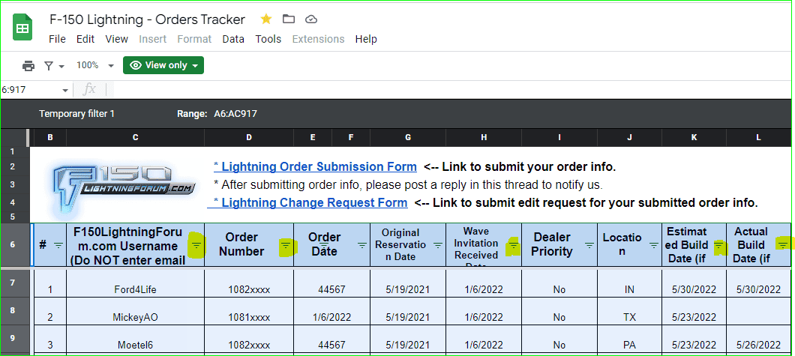The image size is (795, 356).
Task: Click the move to folder icon
Action: 289,19
